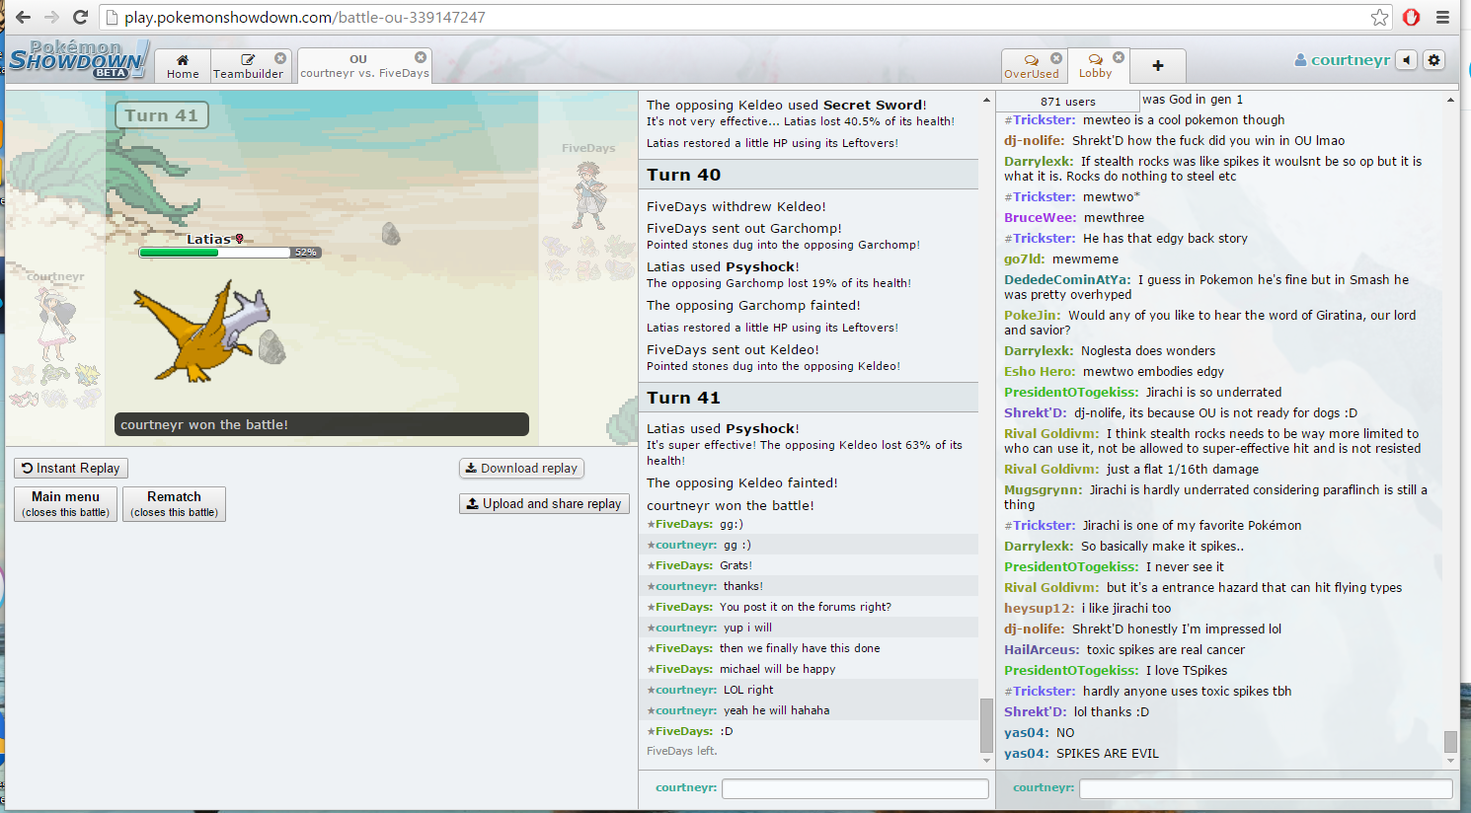Click the 'FiveDays left.' log line
The width and height of the screenshot is (1471, 813).
(x=682, y=752)
